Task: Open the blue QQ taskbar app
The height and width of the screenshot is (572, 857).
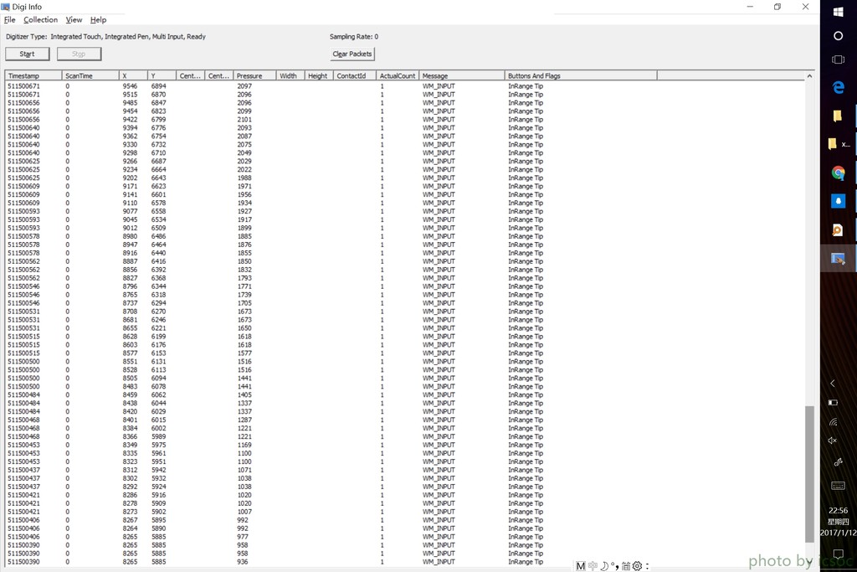Action: pos(838,201)
